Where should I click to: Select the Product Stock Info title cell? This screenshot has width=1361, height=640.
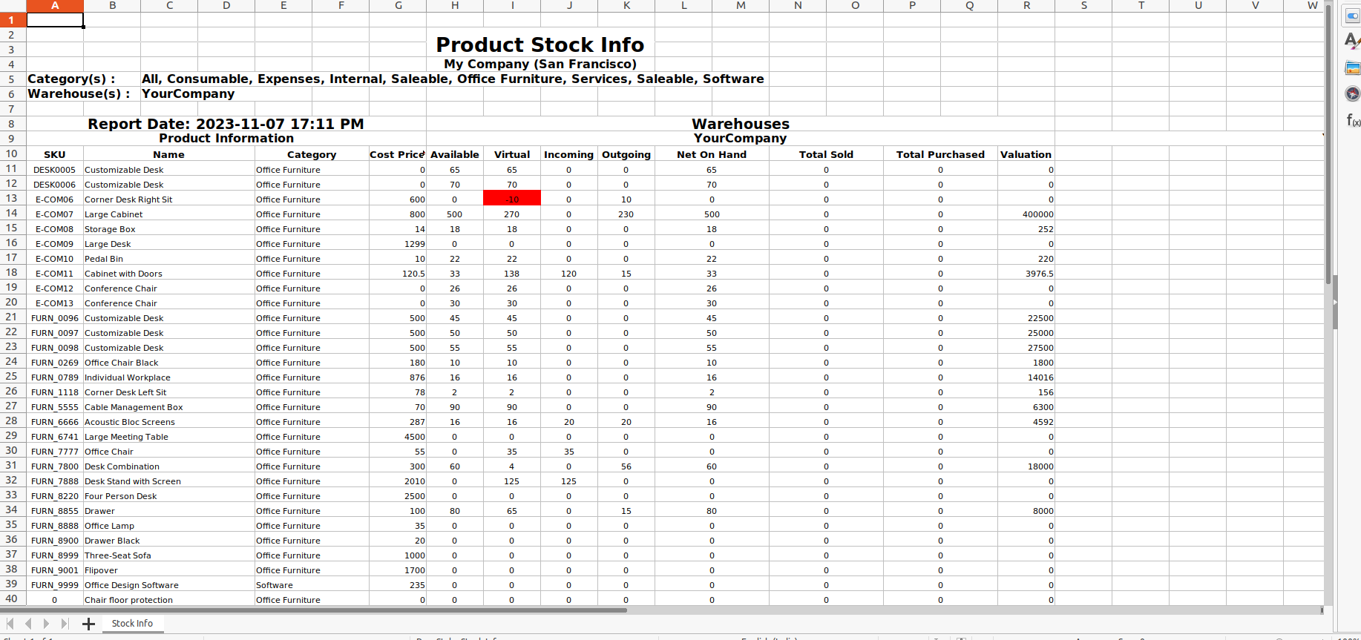540,44
